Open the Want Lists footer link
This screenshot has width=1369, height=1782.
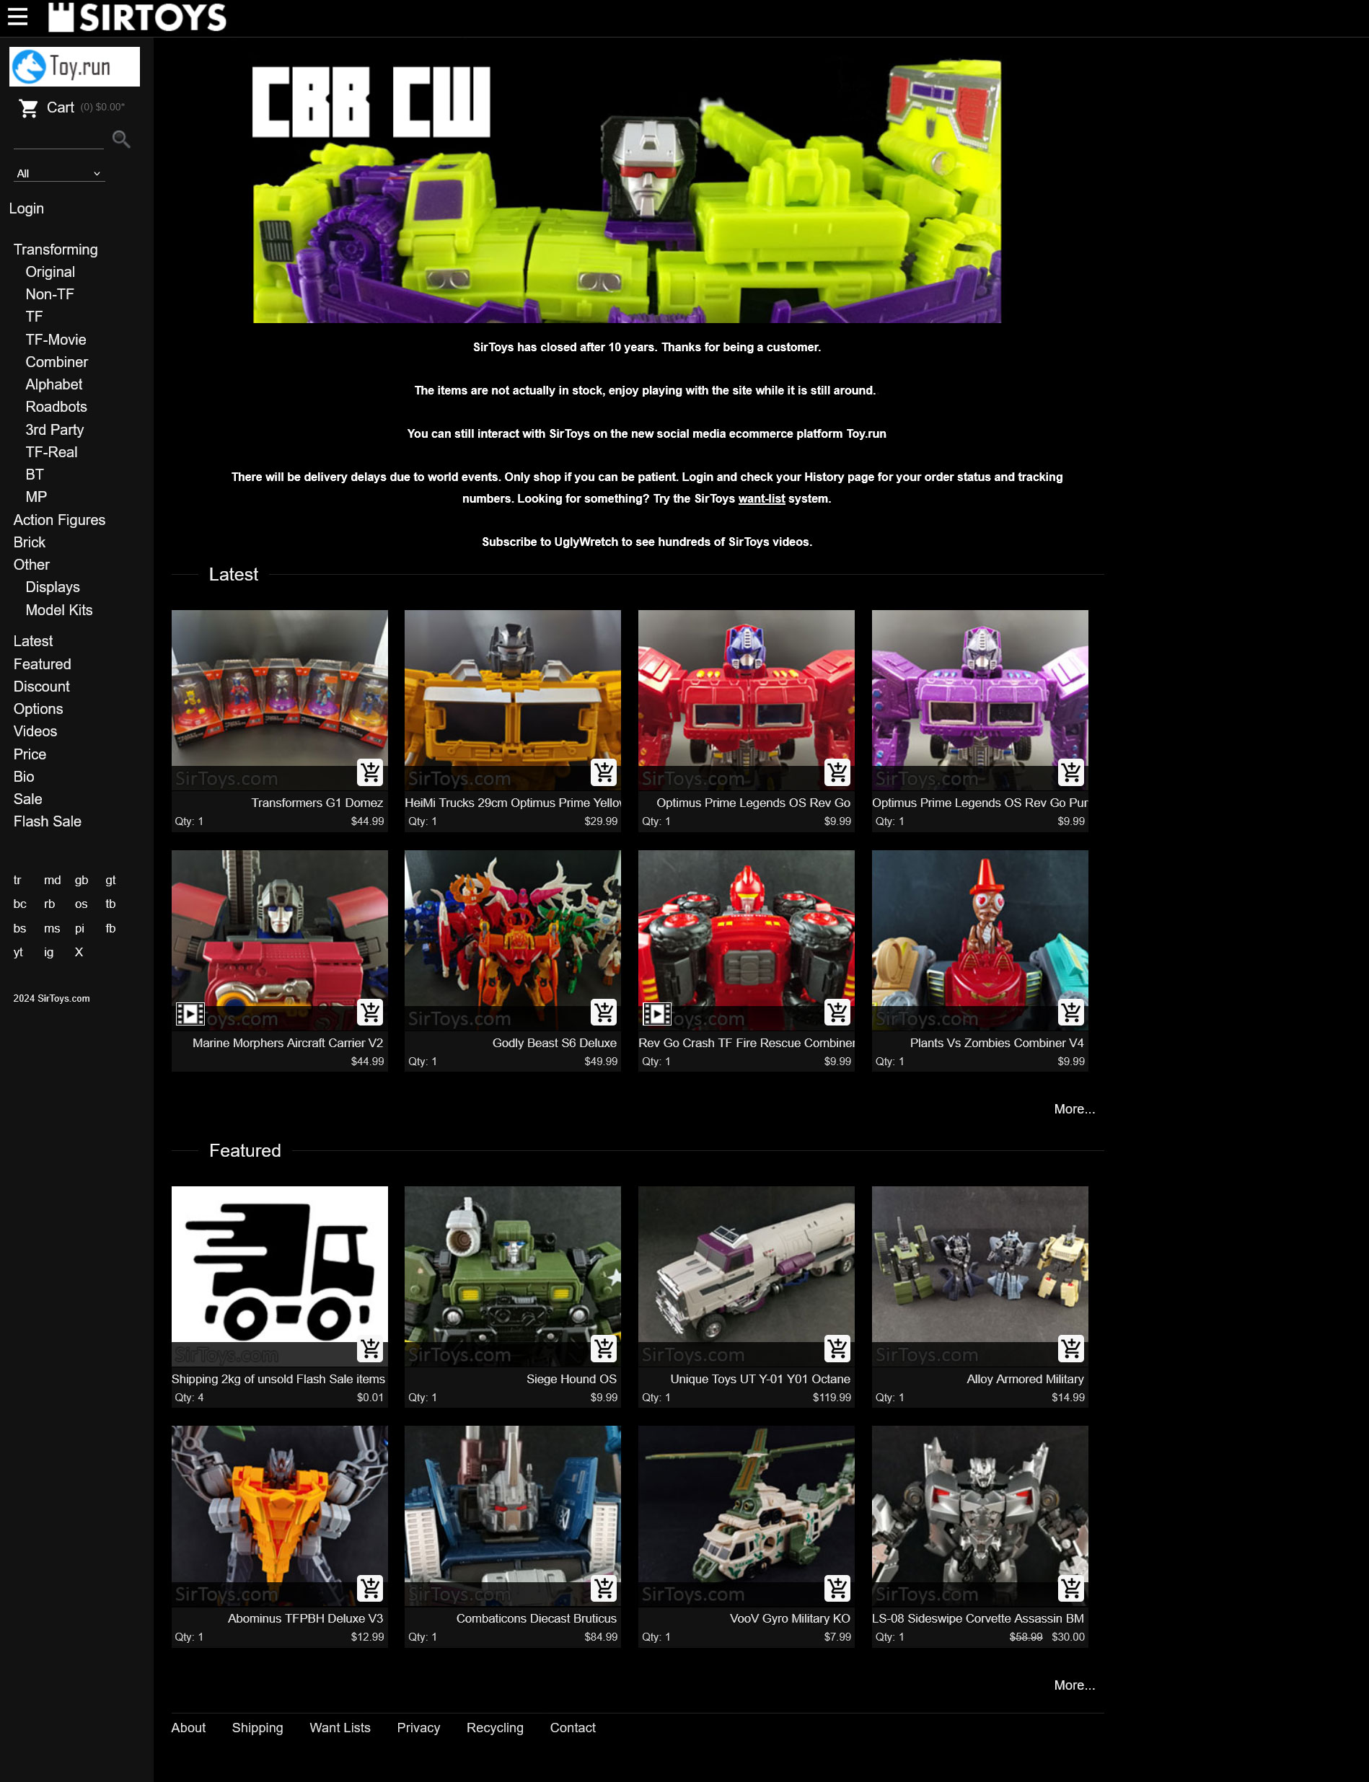coord(340,1727)
